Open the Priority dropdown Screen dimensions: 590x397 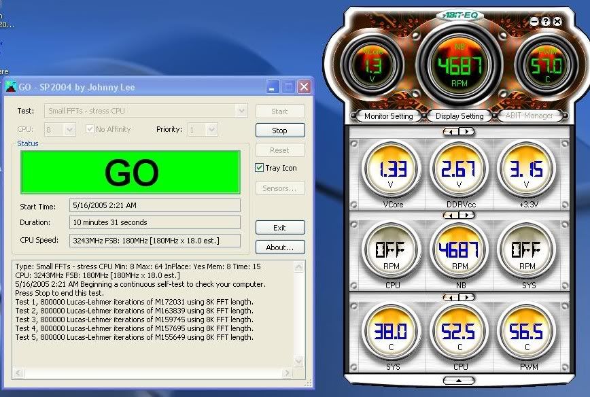click(x=211, y=130)
